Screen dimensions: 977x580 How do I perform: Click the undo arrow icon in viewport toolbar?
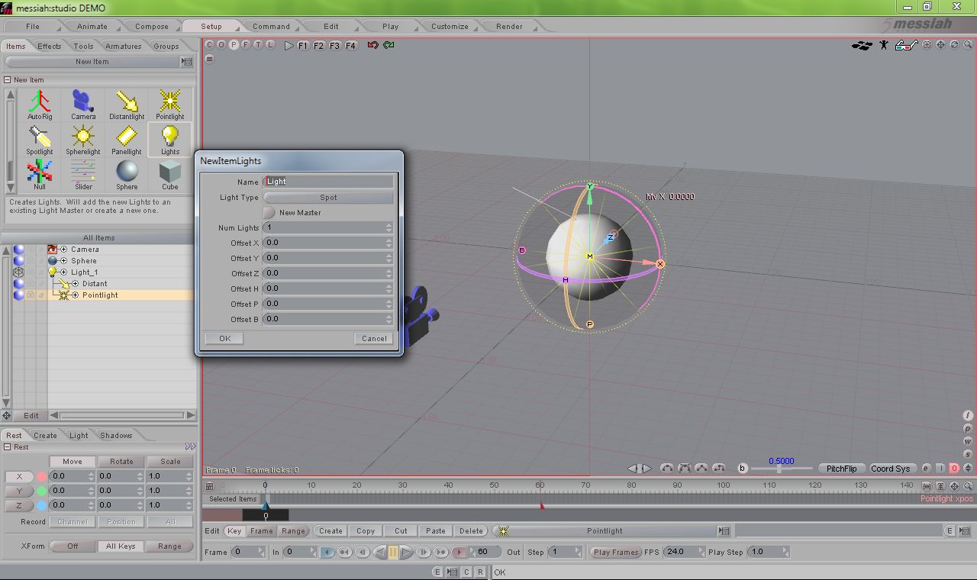(372, 45)
